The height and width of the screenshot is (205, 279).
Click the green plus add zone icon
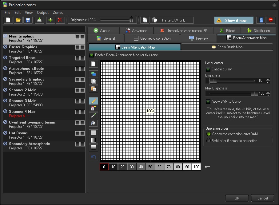coord(50,20)
